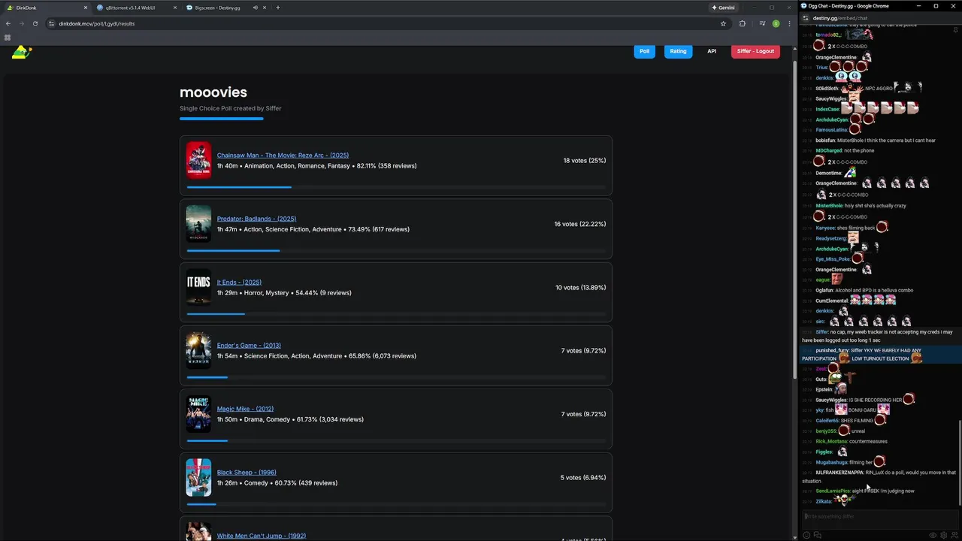This screenshot has width=962, height=541.
Task: Open Chainsaw Man - The Movie: Reze Arc link
Action: [x=283, y=155]
